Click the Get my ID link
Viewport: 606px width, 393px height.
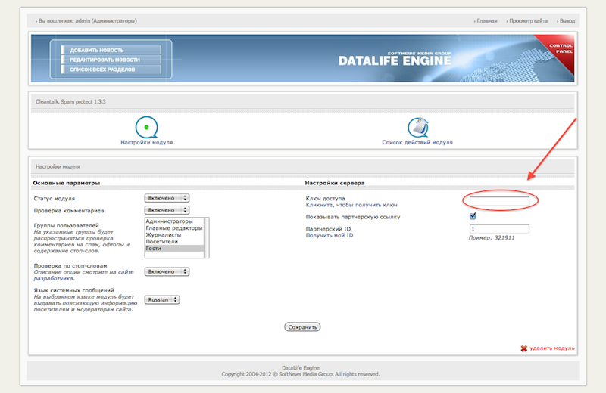click(330, 236)
